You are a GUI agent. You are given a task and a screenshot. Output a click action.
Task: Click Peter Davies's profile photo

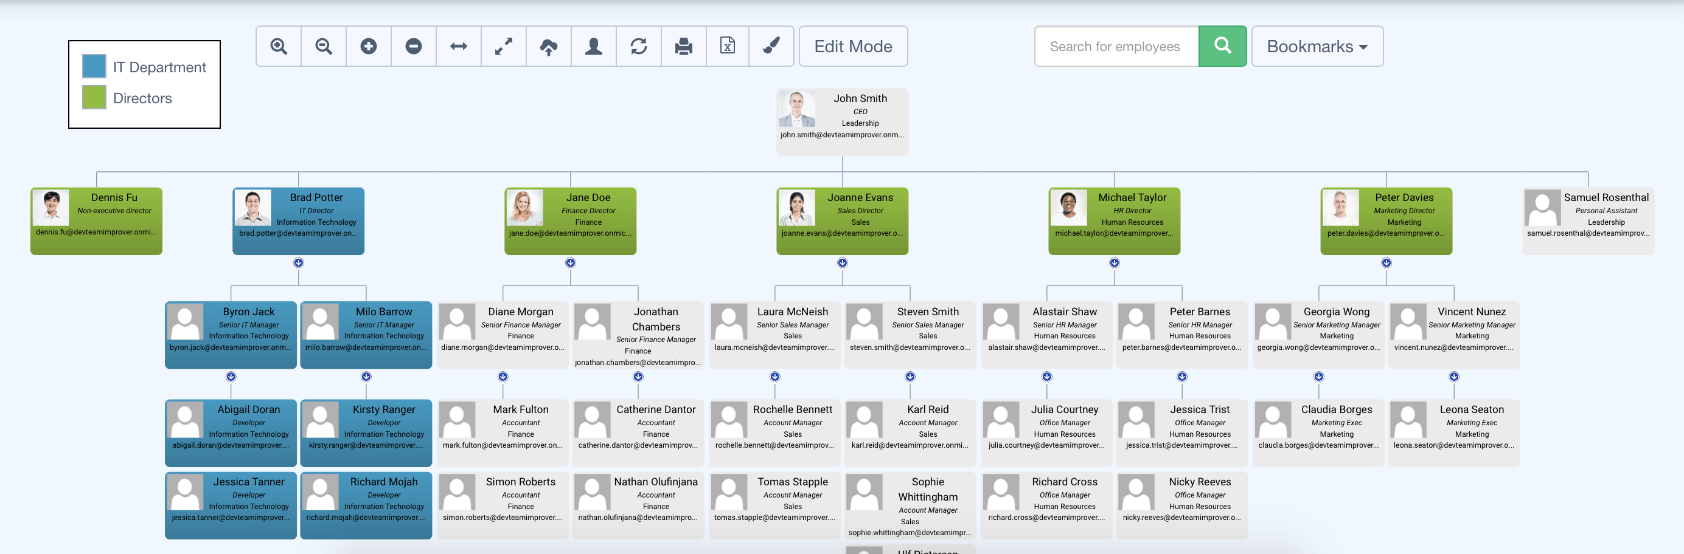[x=1341, y=208]
